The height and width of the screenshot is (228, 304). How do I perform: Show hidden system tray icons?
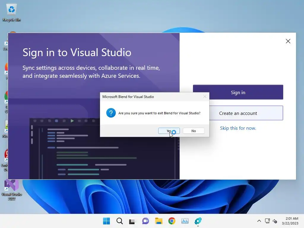[x=259, y=221]
